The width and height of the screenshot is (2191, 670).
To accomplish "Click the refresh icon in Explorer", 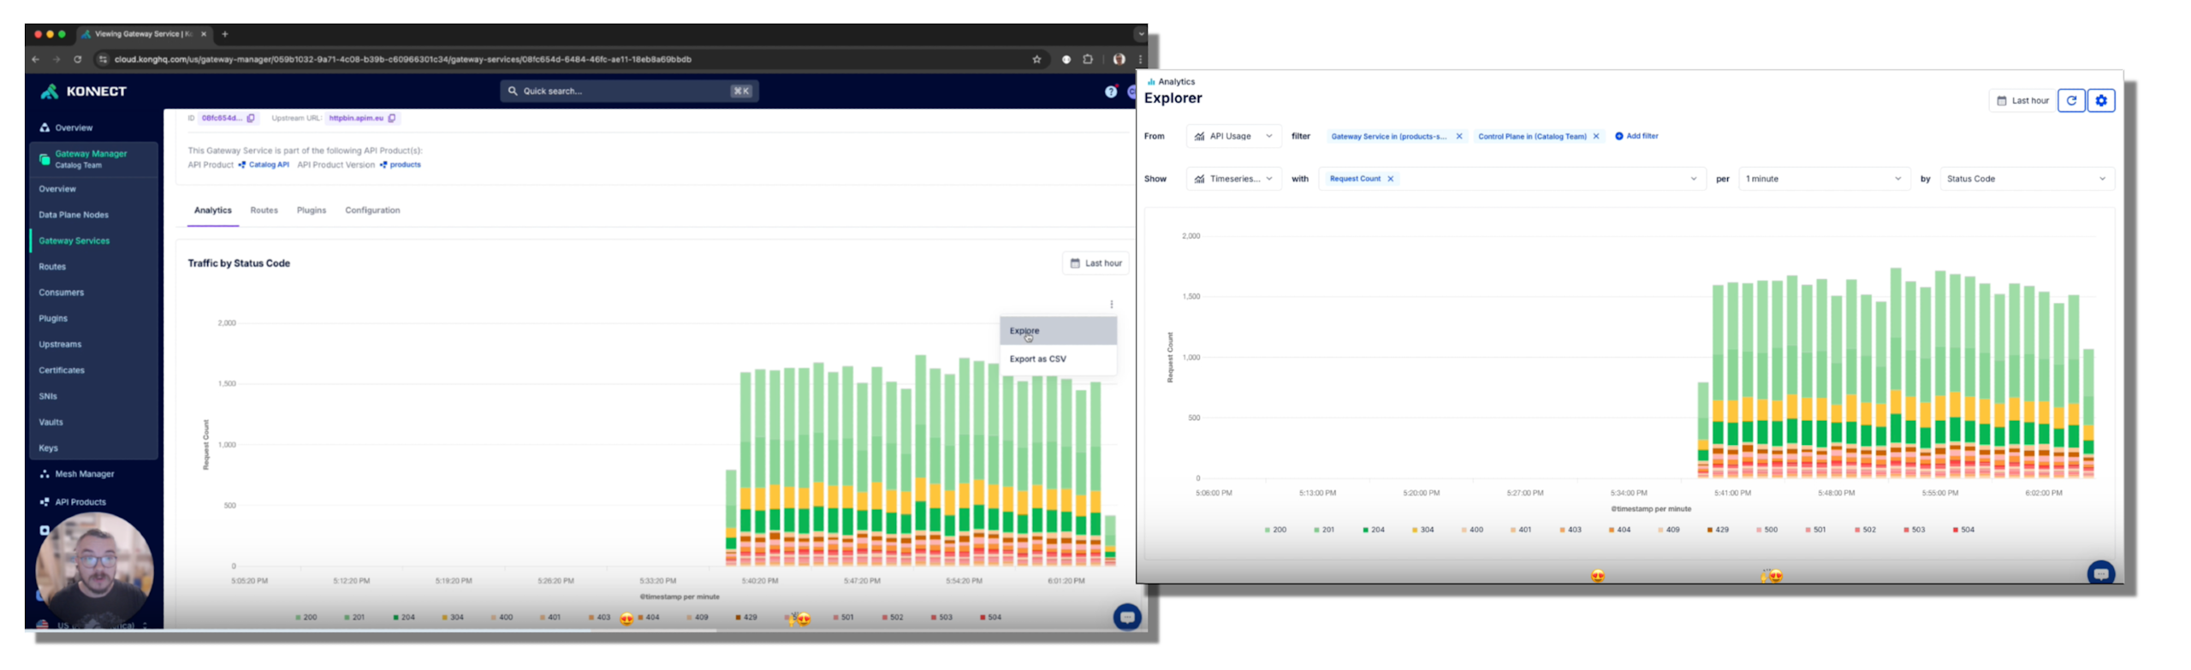I will (2069, 101).
